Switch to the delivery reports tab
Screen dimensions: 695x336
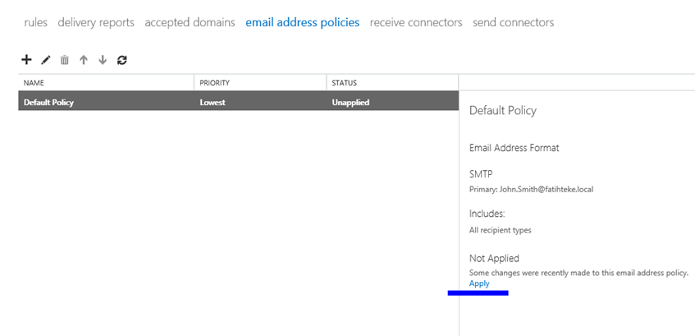click(x=96, y=22)
